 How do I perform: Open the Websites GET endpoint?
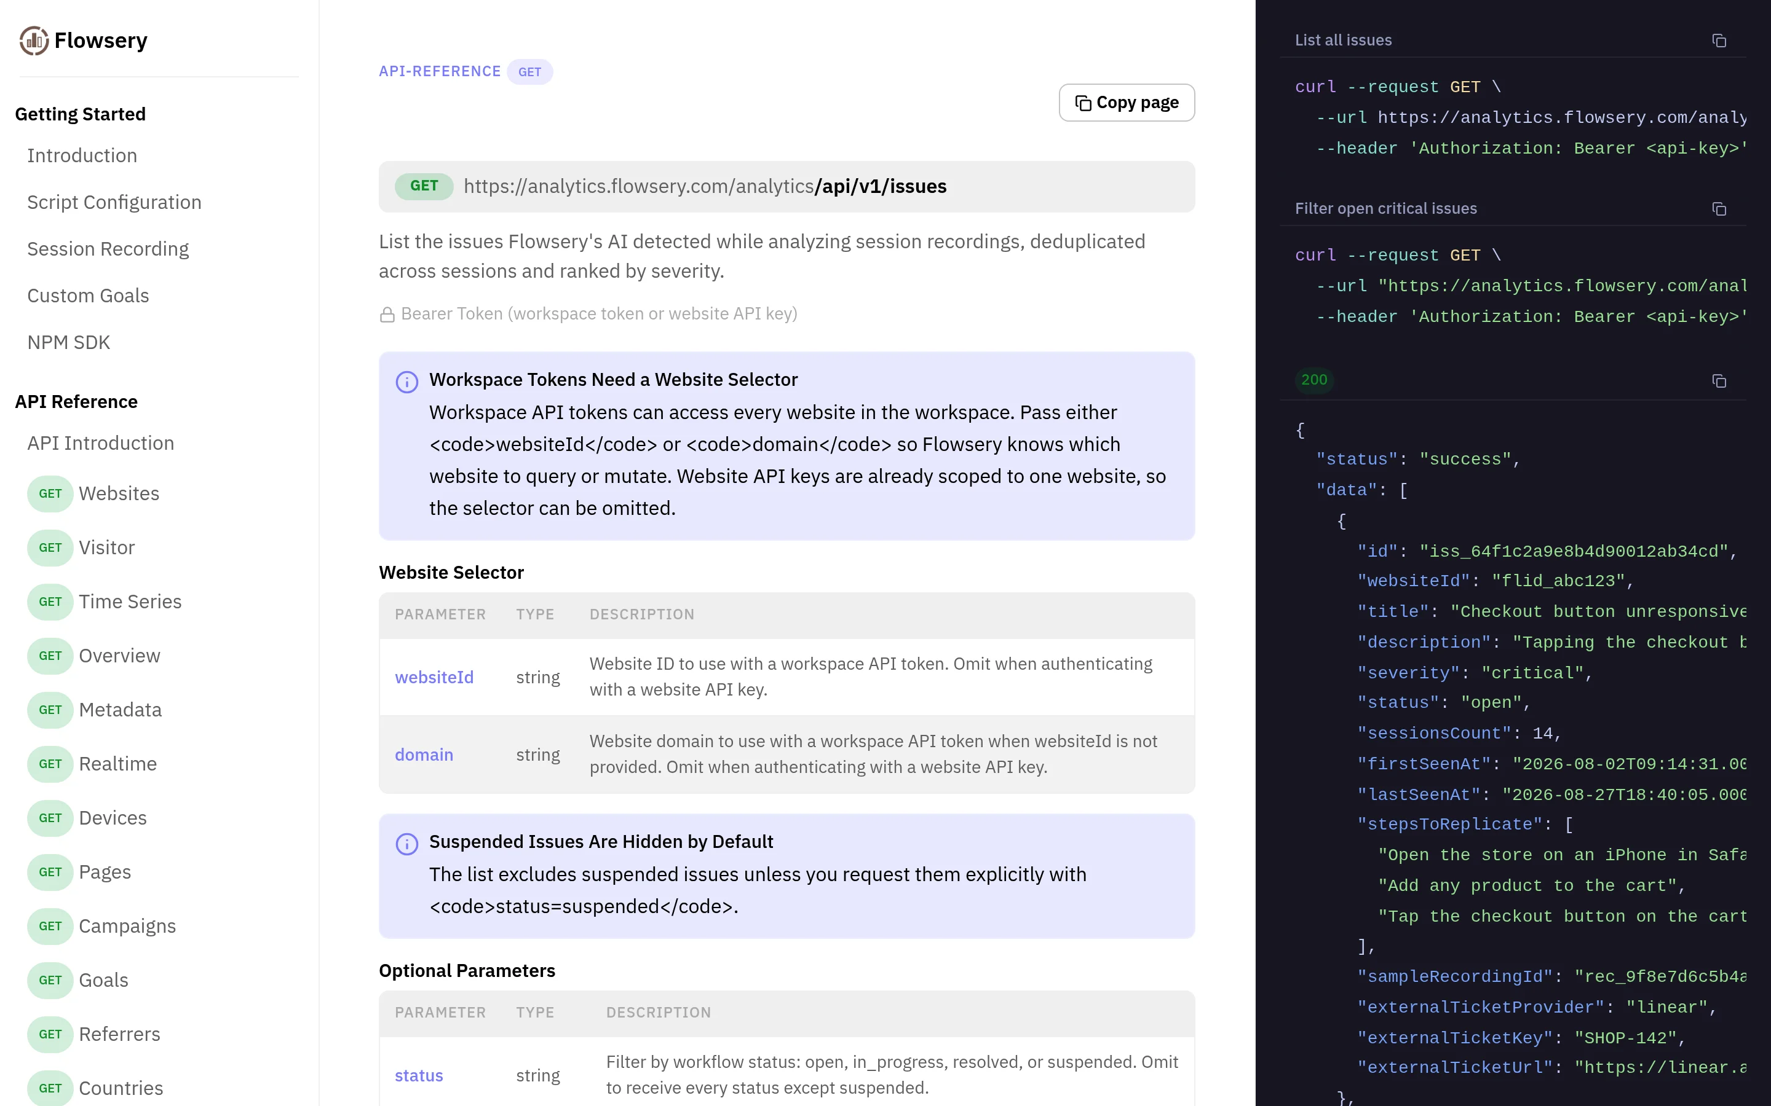pyautogui.click(x=93, y=494)
